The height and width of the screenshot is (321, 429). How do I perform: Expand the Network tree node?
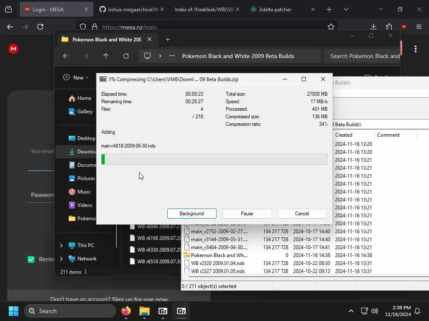click(61, 258)
